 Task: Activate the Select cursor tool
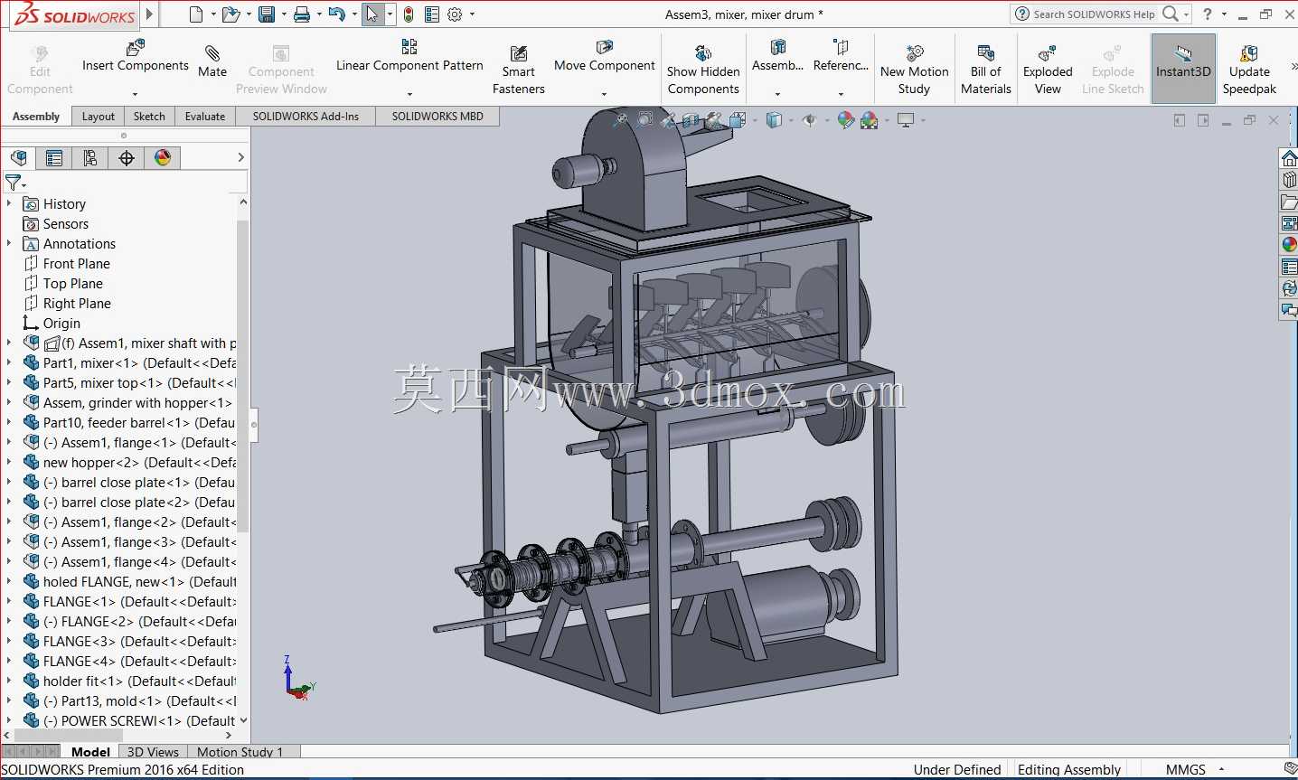point(372,14)
